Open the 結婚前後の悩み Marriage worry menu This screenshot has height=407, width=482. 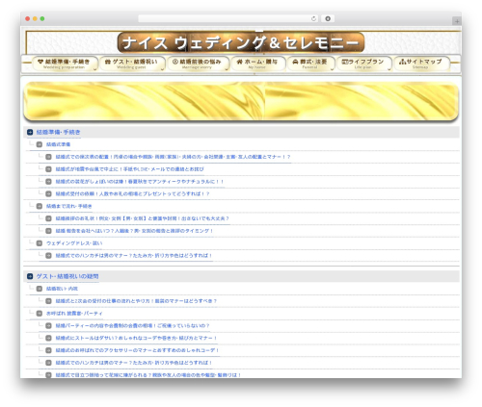coord(198,64)
